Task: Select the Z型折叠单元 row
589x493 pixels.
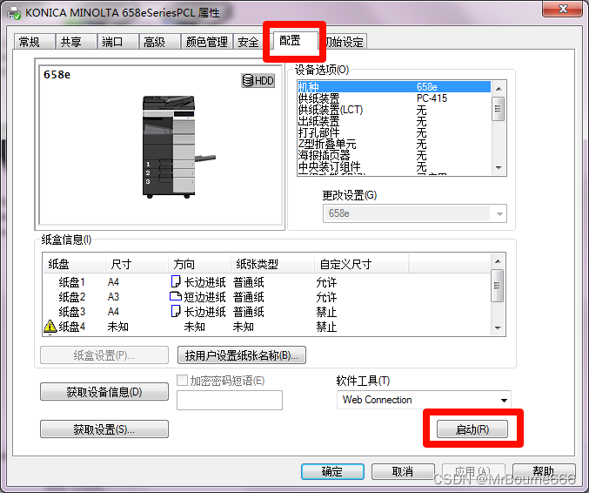Action: (393, 144)
